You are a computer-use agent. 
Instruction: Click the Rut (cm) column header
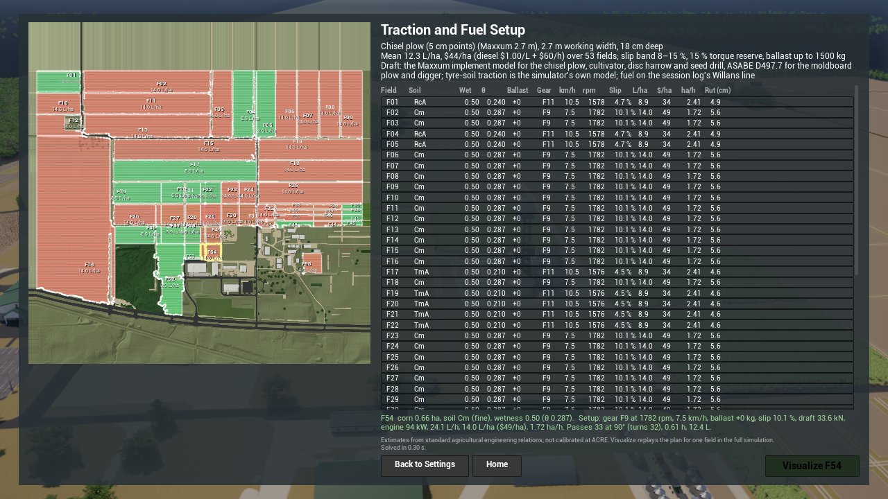pos(717,90)
